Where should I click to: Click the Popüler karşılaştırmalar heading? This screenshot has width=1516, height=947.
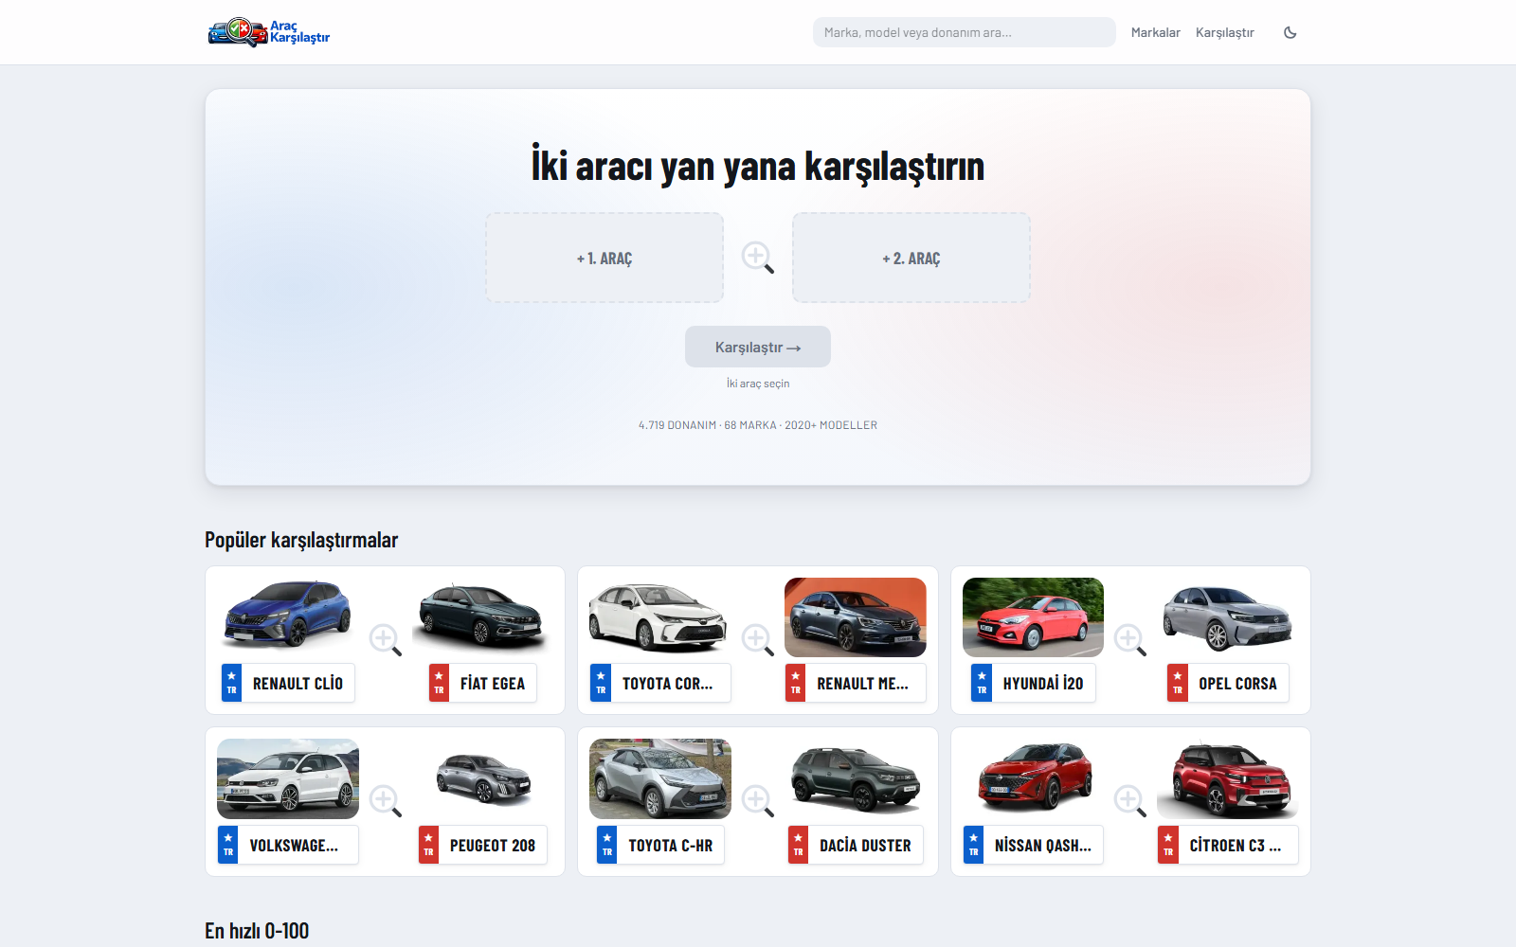(x=301, y=540)
